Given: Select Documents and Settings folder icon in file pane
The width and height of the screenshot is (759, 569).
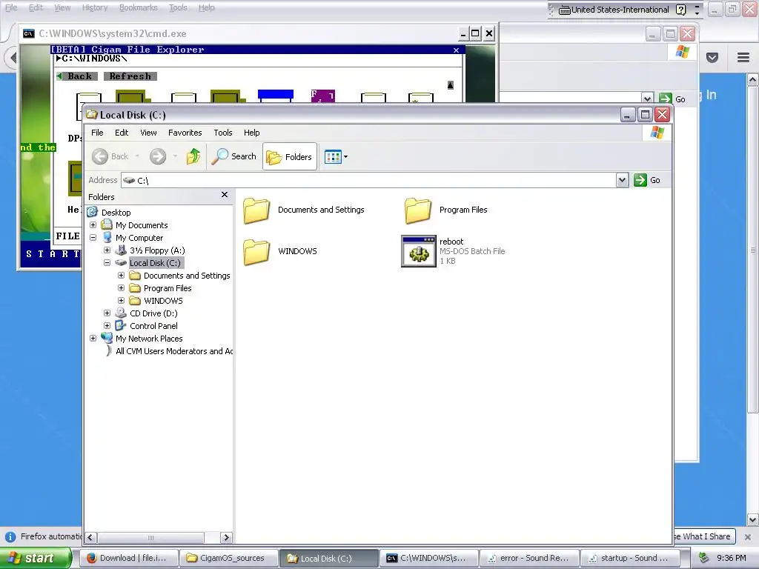Looking at the screenshot, I should point(256,210).
